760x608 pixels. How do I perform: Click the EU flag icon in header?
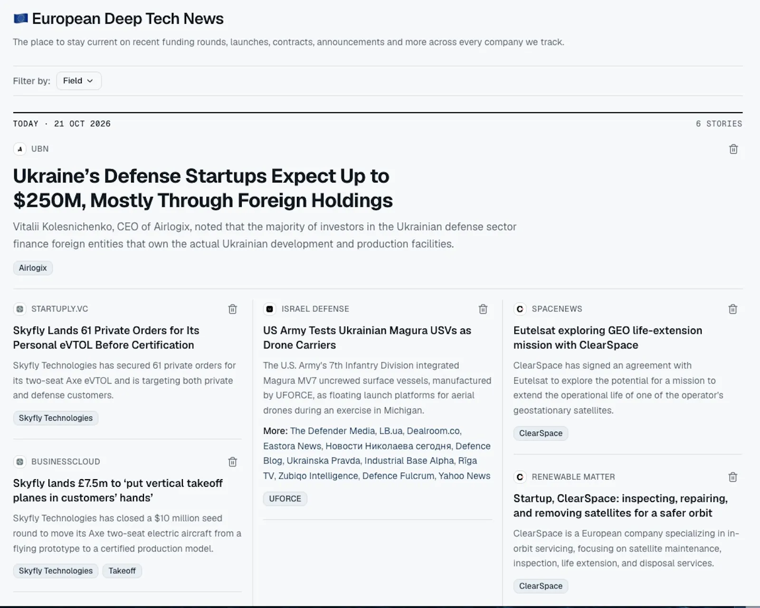point(20,19)
